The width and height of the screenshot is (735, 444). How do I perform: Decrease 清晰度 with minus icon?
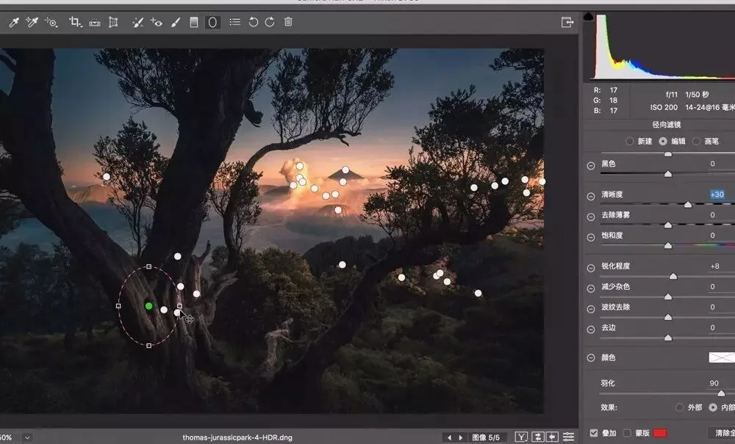[x=591, y=197]
